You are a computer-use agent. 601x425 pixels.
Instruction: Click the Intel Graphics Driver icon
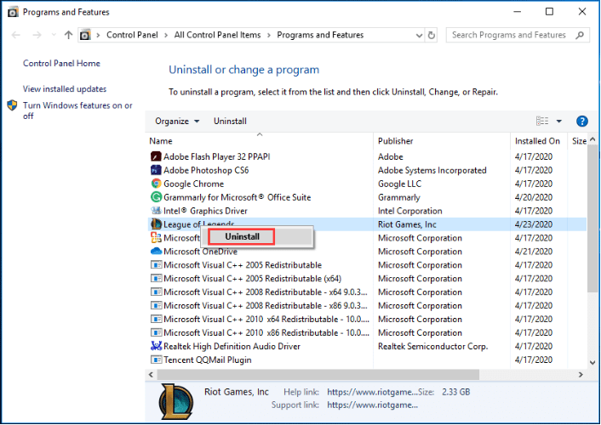pyautogui.click(x=156, y=211)
